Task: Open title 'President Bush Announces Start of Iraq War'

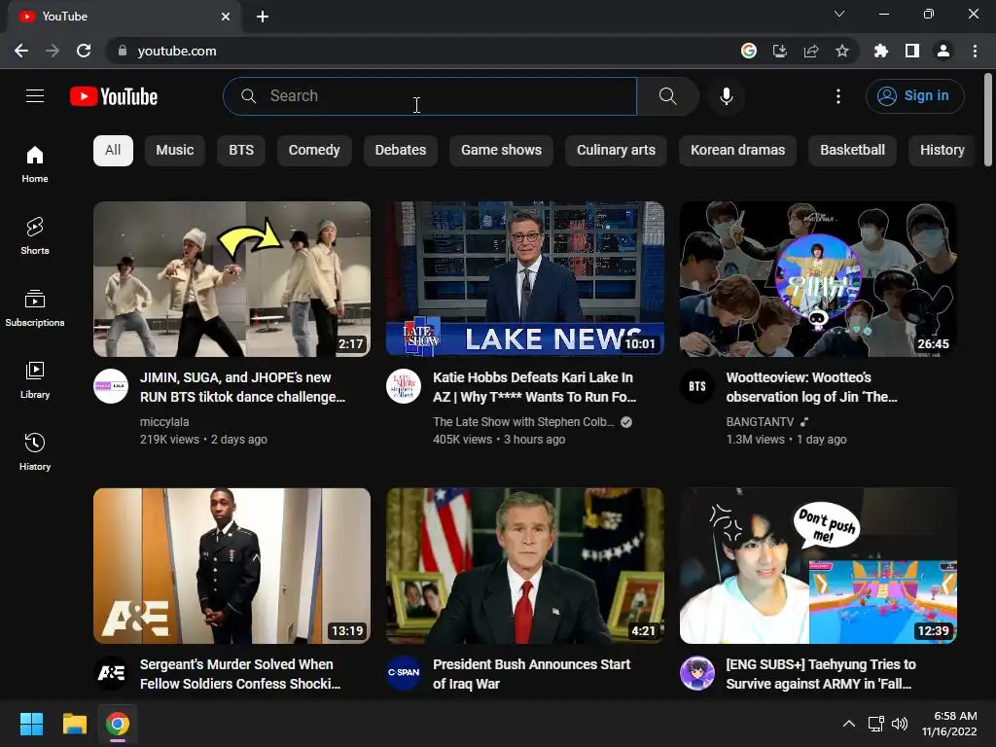Action: coord(532,674)
